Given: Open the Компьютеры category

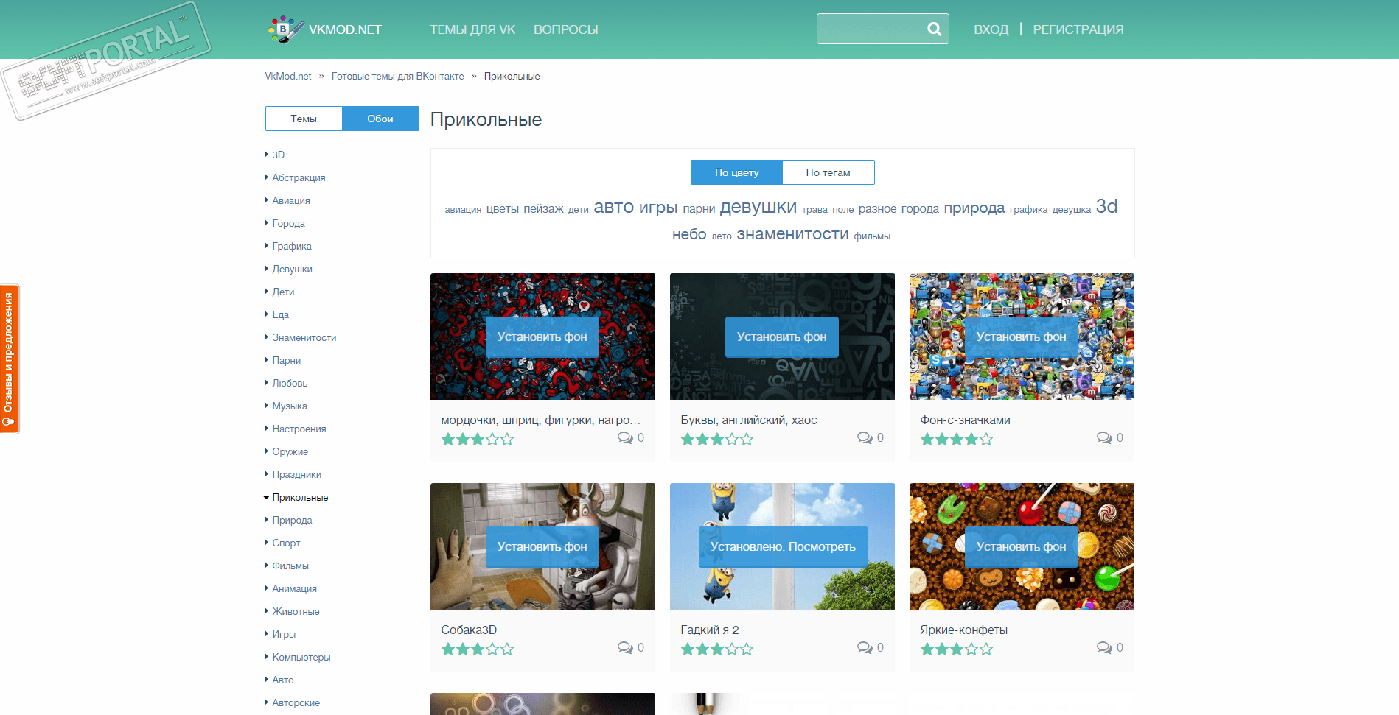Looking at the screenshot, I should [x=301, y=658].
